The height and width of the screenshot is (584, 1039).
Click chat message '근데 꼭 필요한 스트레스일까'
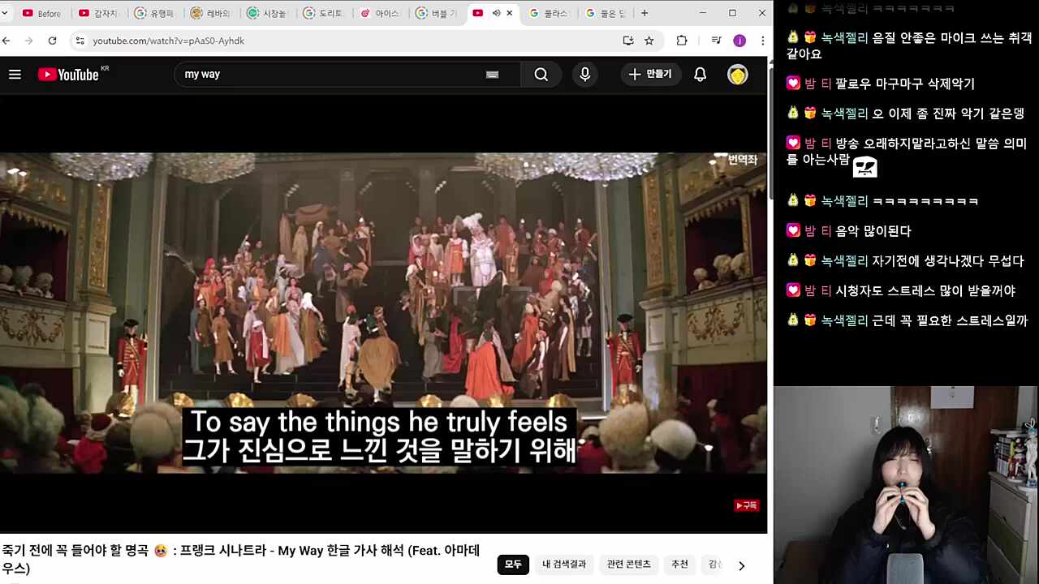(x=950, y=321)
